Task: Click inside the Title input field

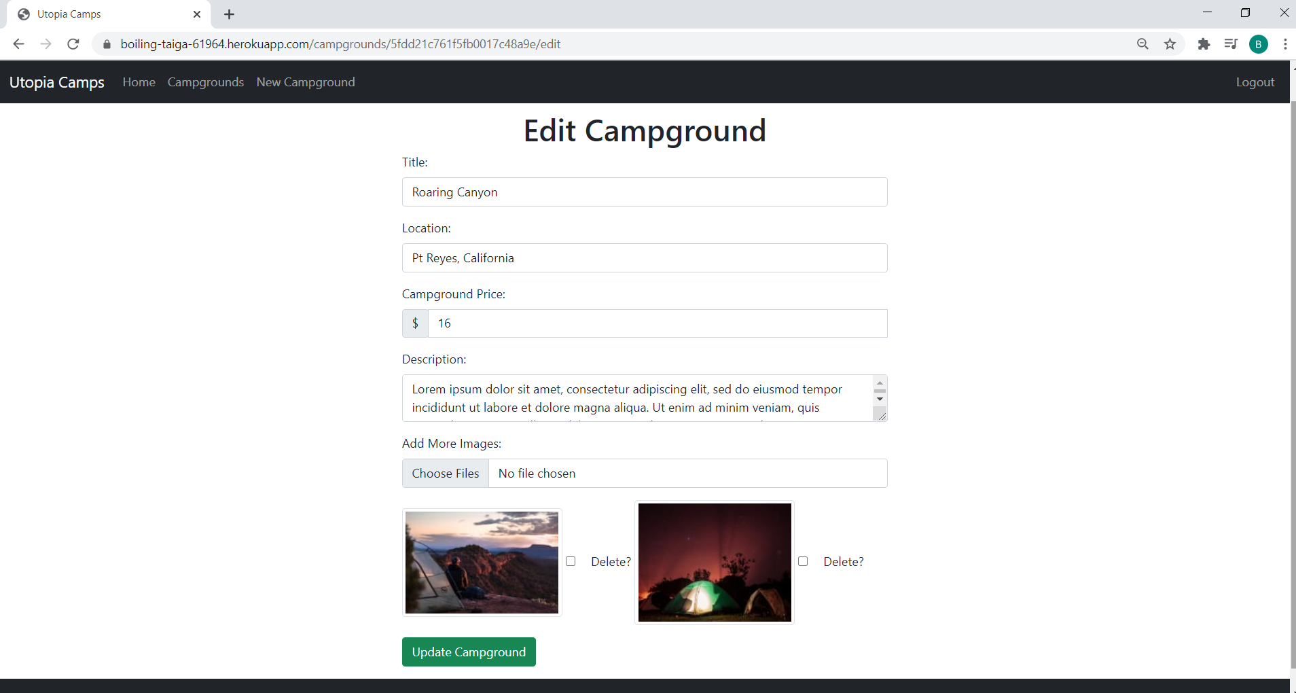Action: pos(644,192)
